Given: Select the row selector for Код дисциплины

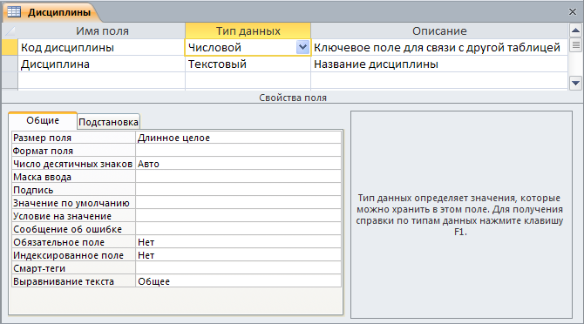Looking at the screenshot, I should pyautogui.click(x=10, y=47).
